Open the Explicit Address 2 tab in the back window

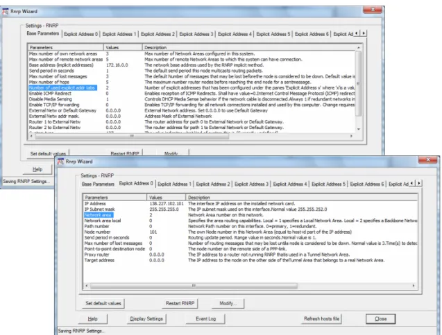coord(158,34)
